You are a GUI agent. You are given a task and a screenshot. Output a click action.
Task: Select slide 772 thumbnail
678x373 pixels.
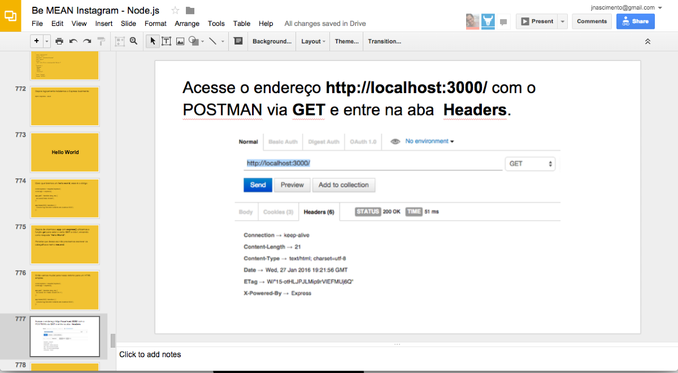[65, 106]
